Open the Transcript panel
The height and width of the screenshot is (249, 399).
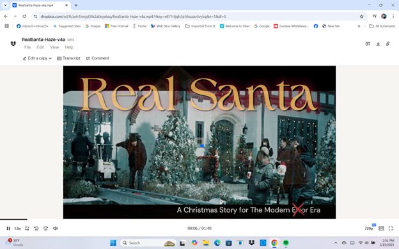coord(68,58)
